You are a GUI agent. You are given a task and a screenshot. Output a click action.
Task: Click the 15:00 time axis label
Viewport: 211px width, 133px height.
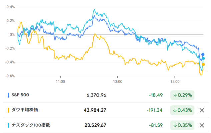[x=175, y=81]
